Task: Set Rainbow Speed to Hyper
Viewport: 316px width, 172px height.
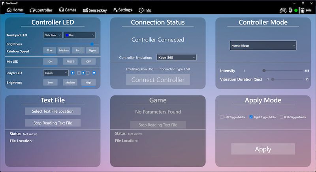Action: click(x=92, y=50)
